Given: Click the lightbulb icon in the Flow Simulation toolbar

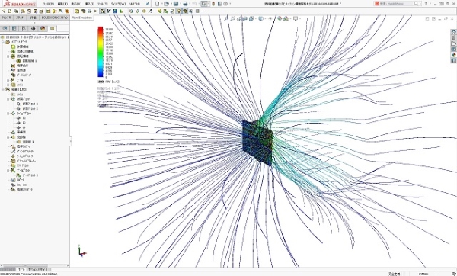Looking at the screenshot, I should click(179, 11).
